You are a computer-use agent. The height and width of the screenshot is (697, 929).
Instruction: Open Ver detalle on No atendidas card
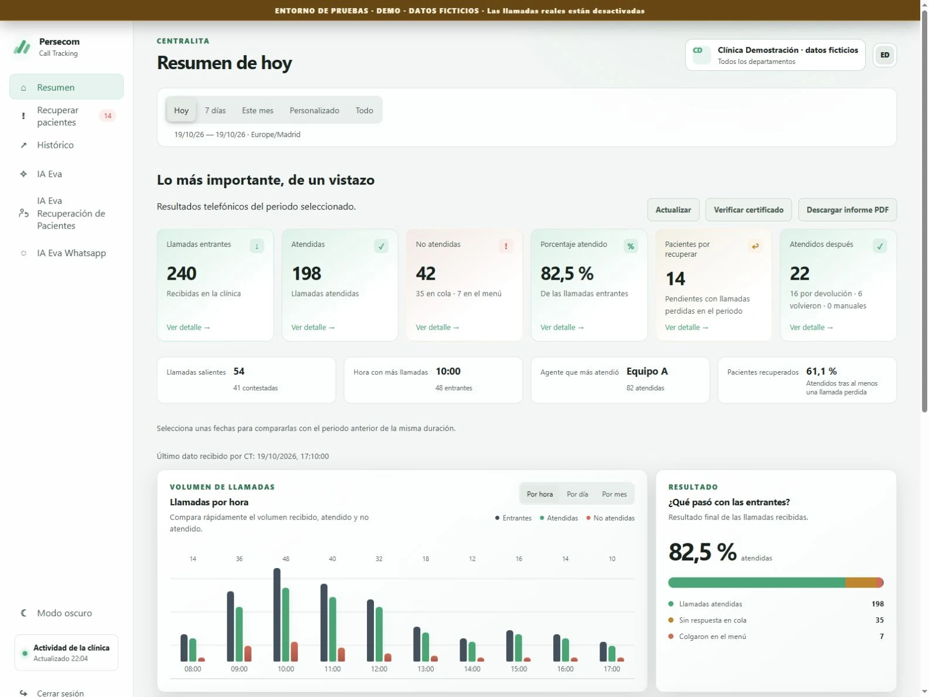coord(437,328)
